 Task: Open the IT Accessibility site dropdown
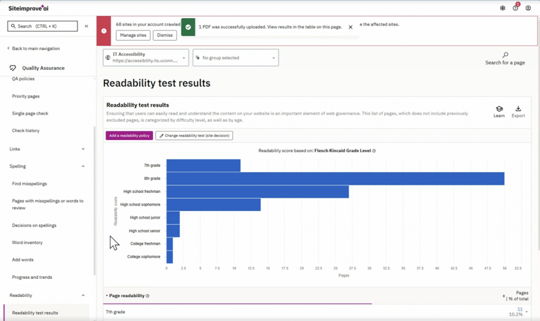146,57
